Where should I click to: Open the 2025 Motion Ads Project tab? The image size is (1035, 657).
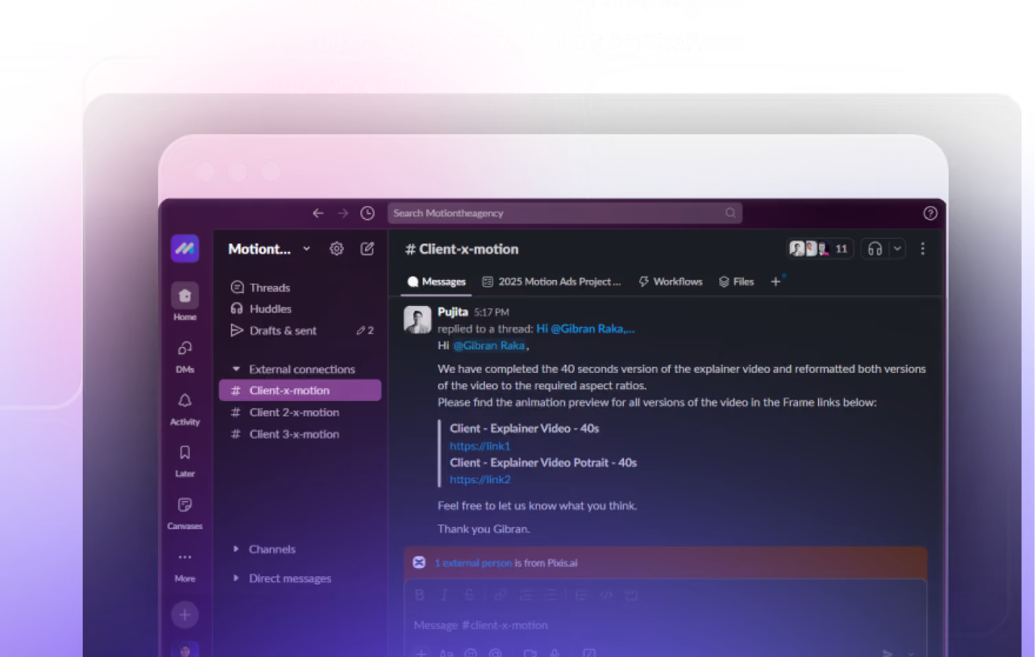[x=551, y=282]
